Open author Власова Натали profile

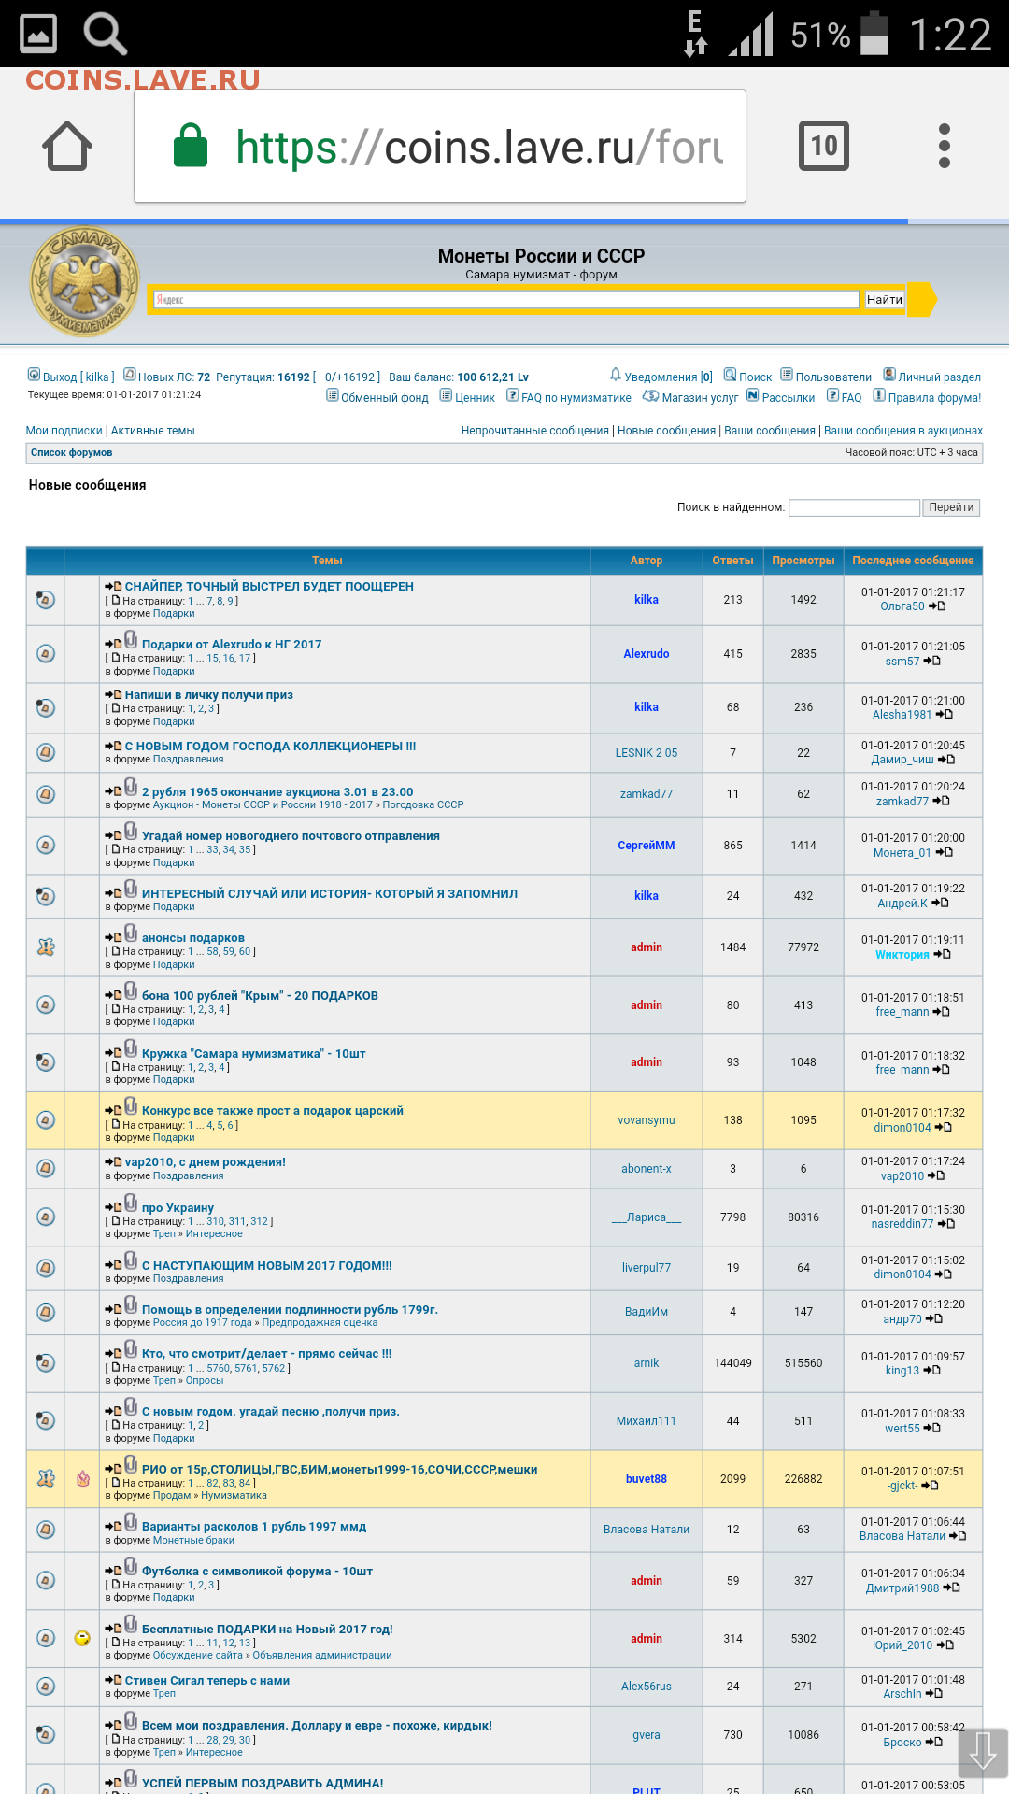click(647, 1530)
